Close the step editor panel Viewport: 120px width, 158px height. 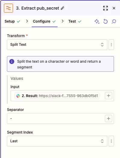pyautogui.click(x=114, y=8)
